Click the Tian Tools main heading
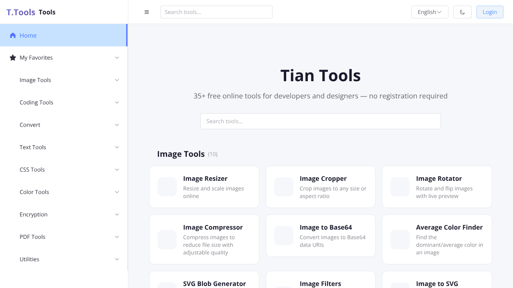 coord(321,76)
